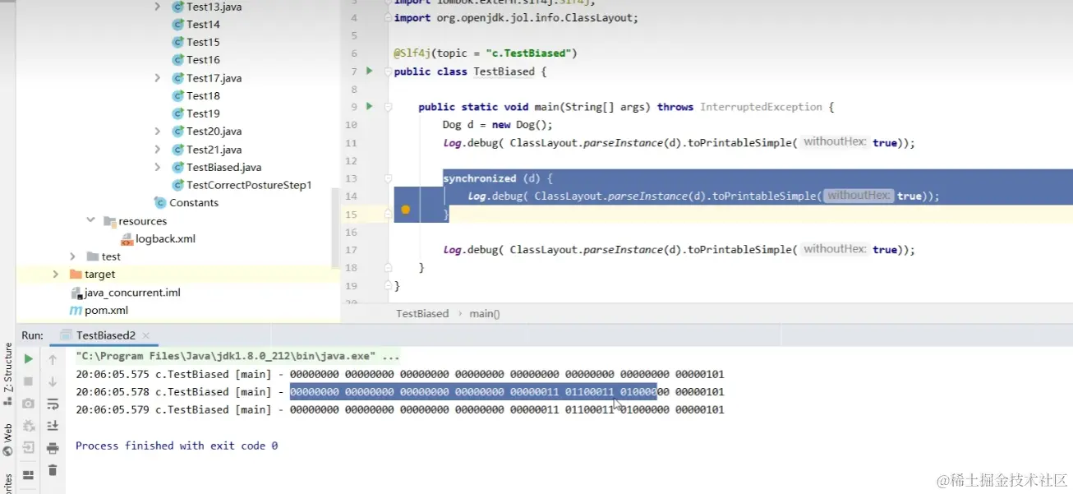Run the TestBiased class from gutter arrow
The image size is (1073, 494).
pyautogui.click(x=369, y=72)
